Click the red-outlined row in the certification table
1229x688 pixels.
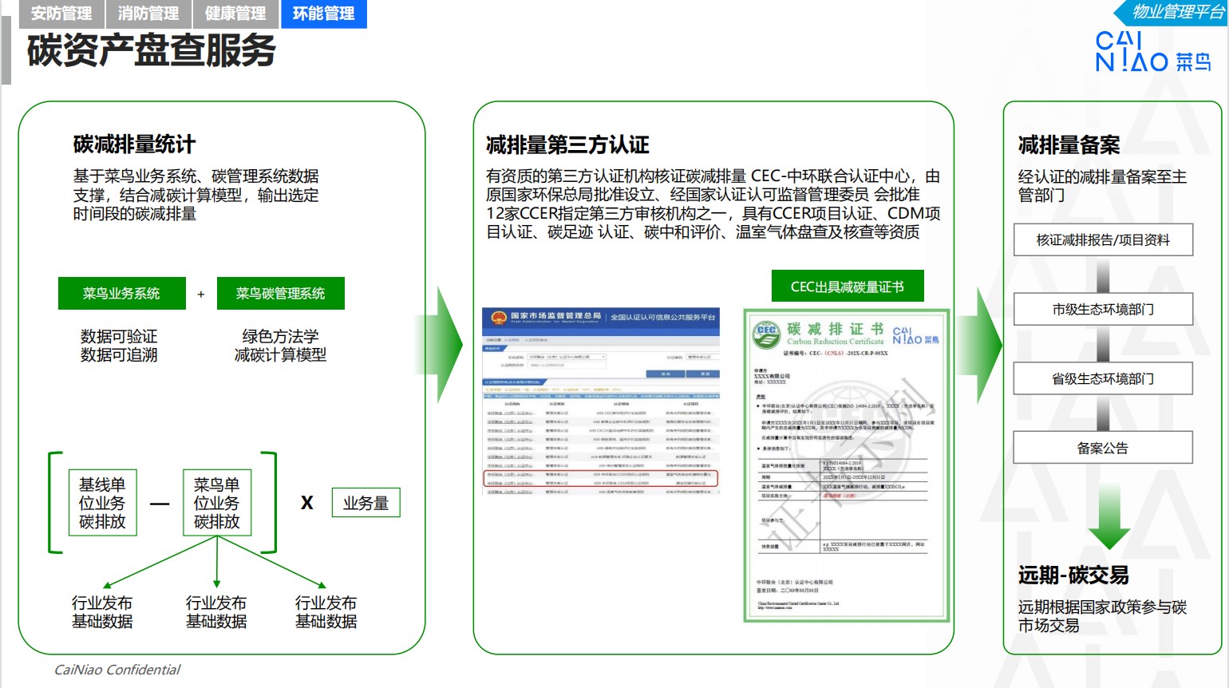coord(601,478)
